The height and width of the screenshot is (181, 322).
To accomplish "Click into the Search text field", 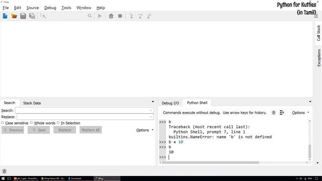I will [85, 111].
